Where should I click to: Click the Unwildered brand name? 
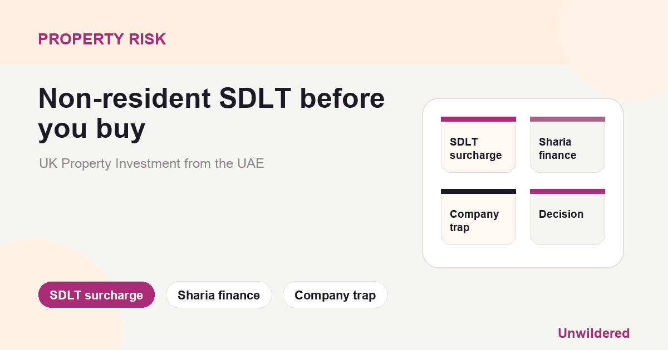pos(593,333)
